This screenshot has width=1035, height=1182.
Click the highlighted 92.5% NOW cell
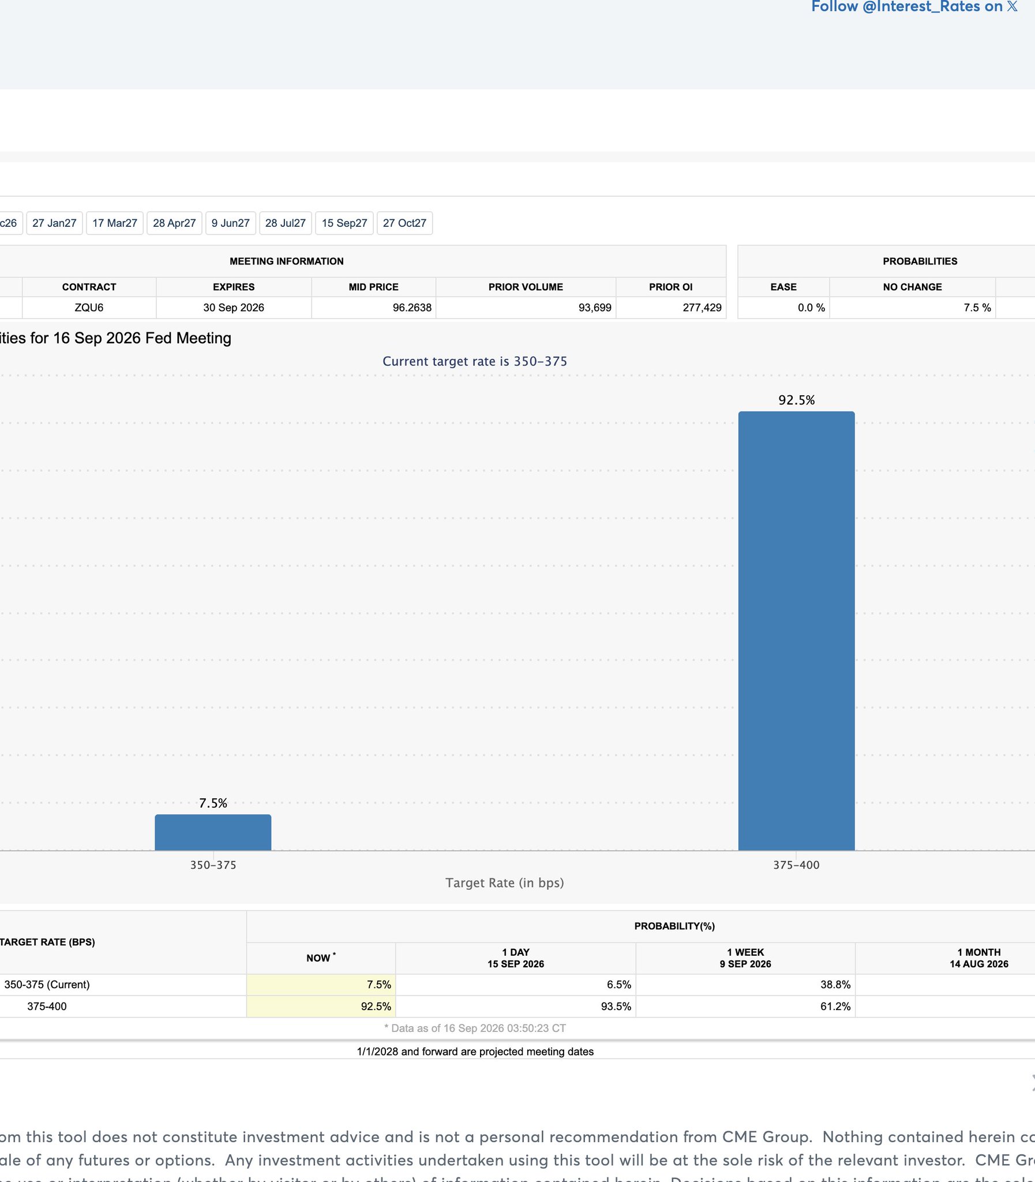321,1007
